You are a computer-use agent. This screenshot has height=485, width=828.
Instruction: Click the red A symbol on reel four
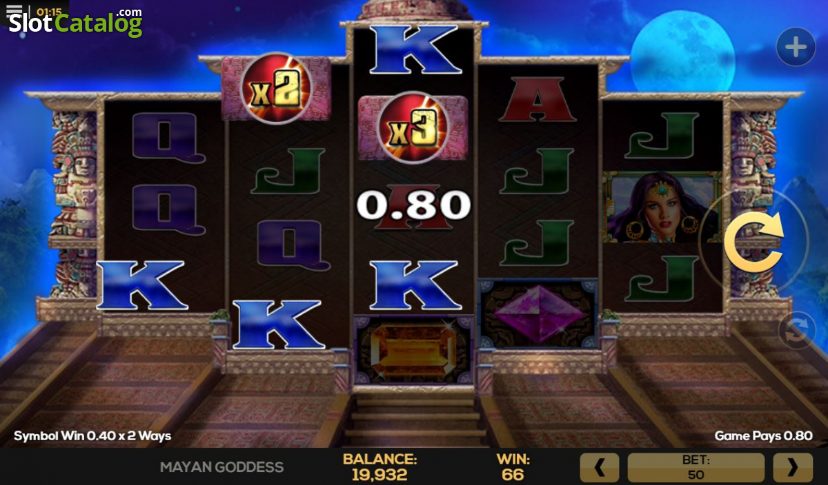coord(538,99)
